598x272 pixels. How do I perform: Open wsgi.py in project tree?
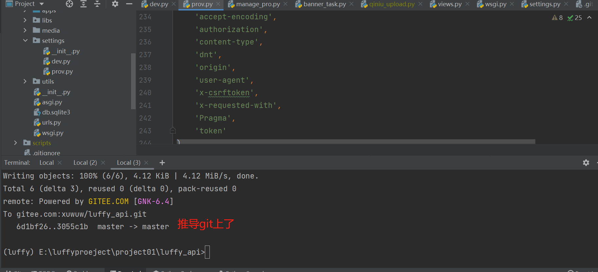click(x=49, y=133)
